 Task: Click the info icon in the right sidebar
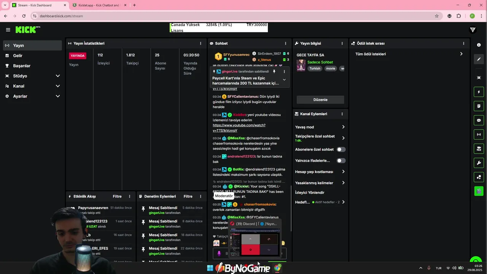point(479,45)
